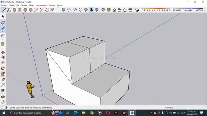Switch to Top view

click(x=109, y=10)
